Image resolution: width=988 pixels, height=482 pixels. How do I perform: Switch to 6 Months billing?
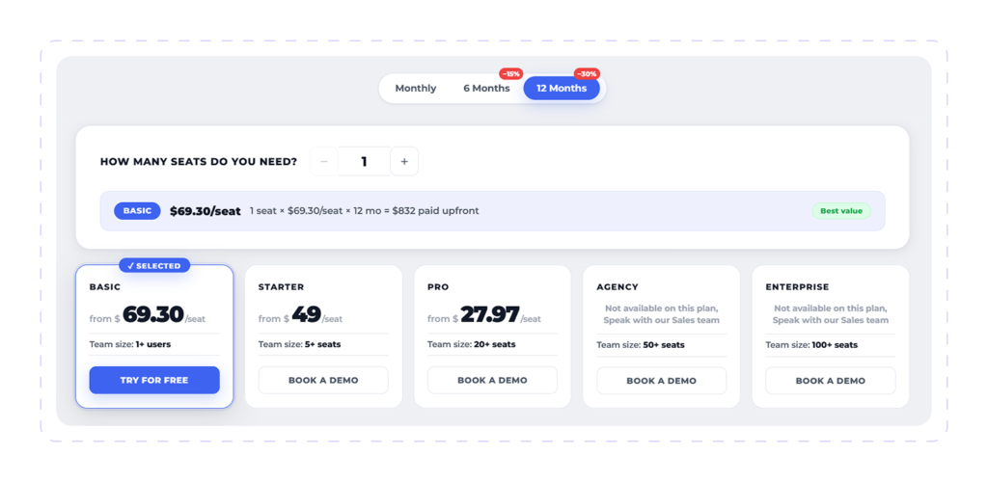(x=486, y=88)
